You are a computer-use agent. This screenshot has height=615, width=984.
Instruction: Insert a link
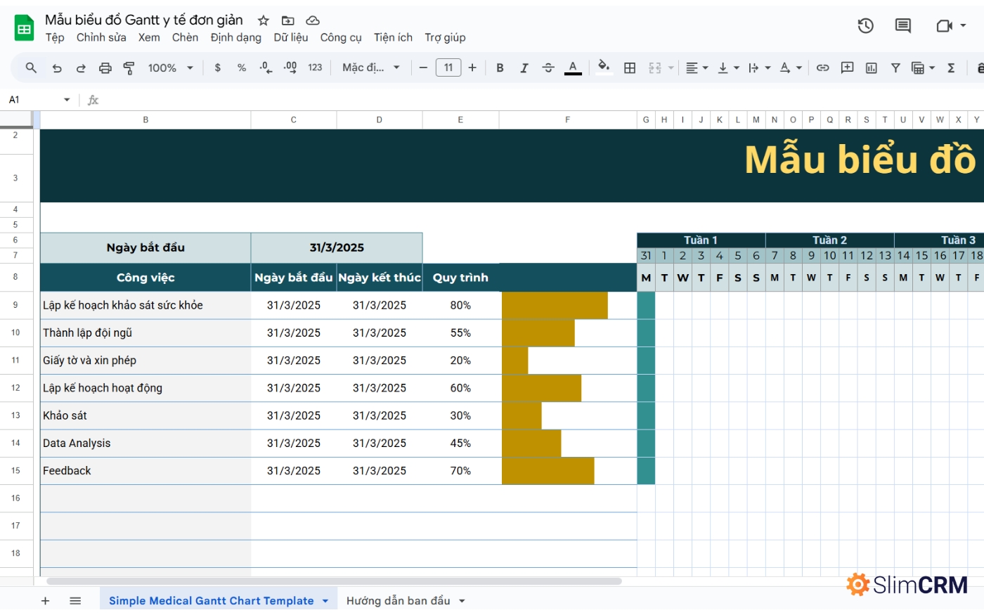click(822, 67)
